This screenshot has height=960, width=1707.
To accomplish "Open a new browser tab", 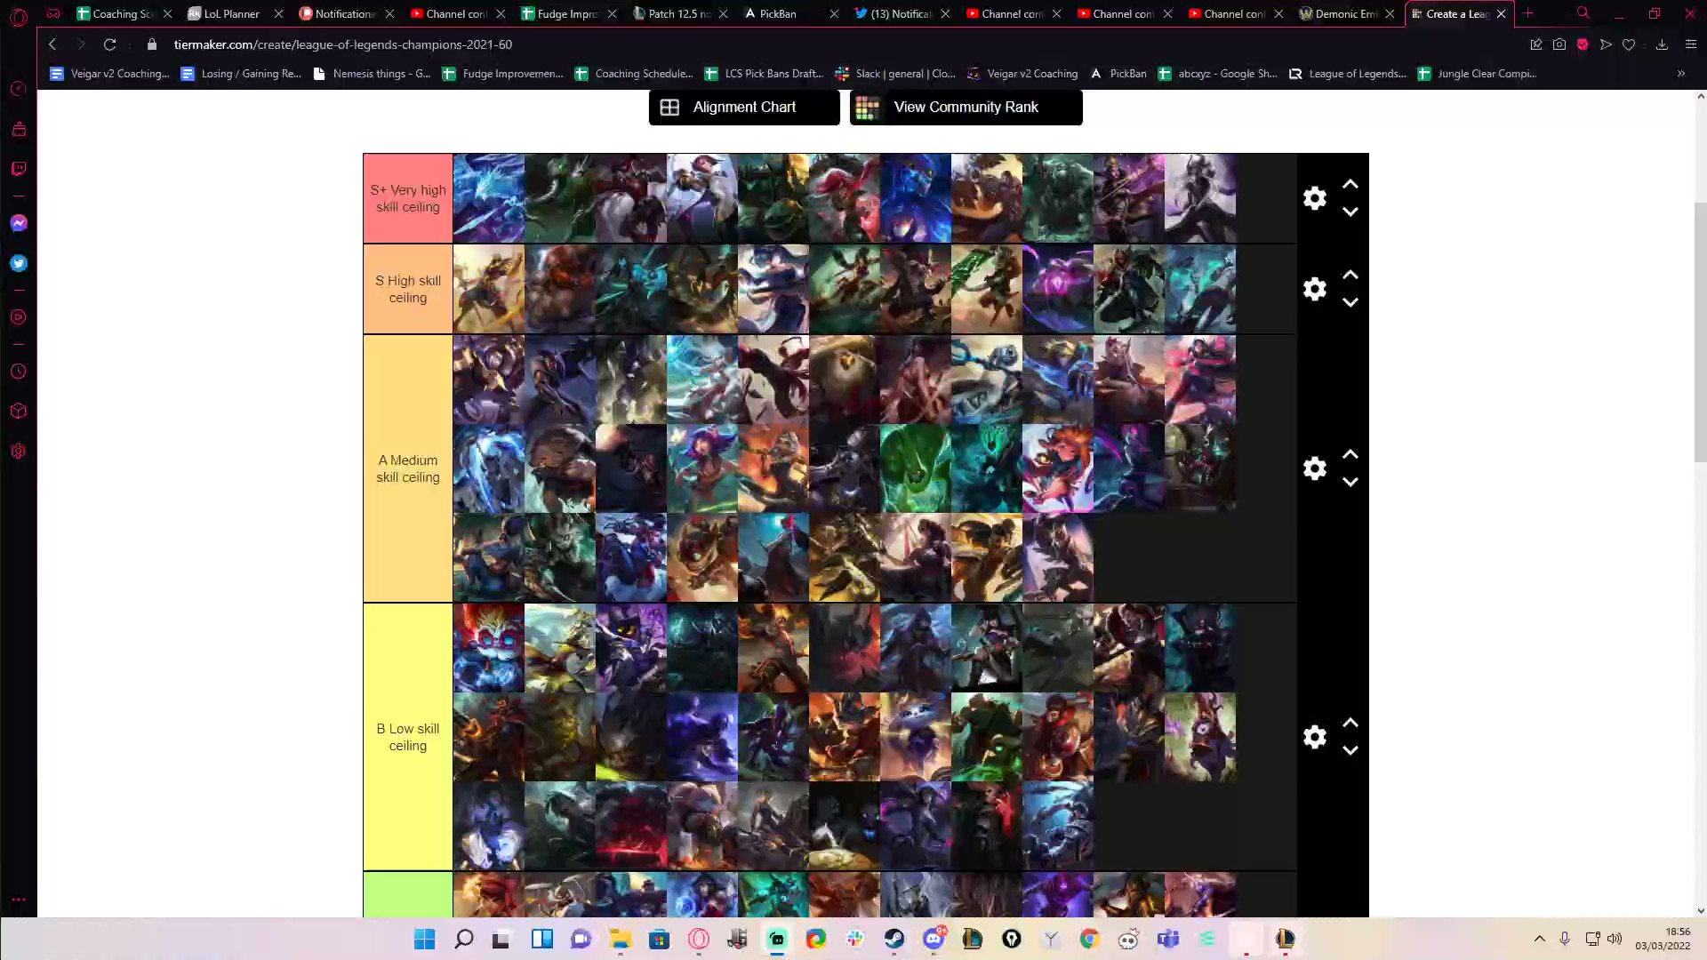I will tap(1528, 13).
